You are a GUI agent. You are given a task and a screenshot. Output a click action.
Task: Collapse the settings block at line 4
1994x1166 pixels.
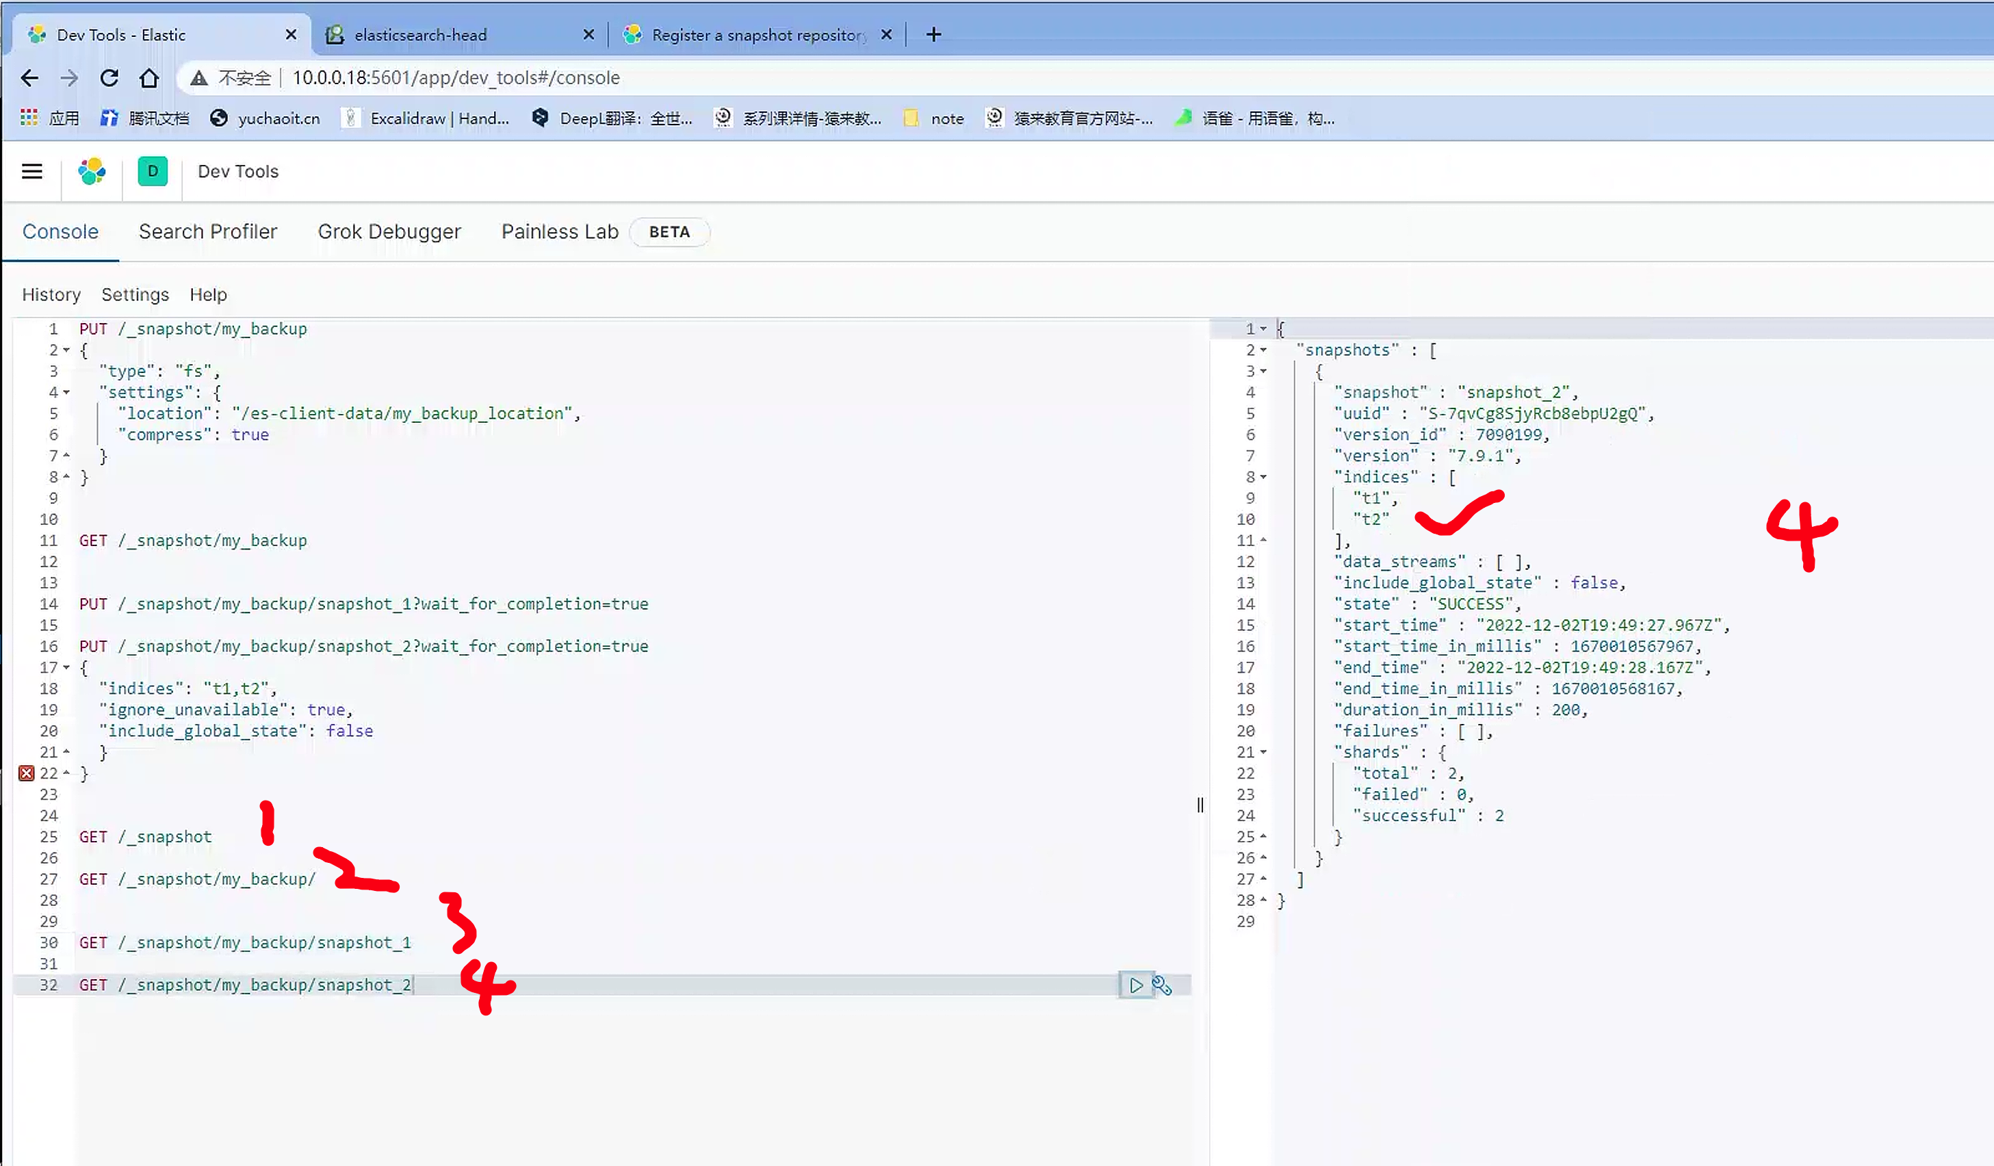[x=66, y=392]
